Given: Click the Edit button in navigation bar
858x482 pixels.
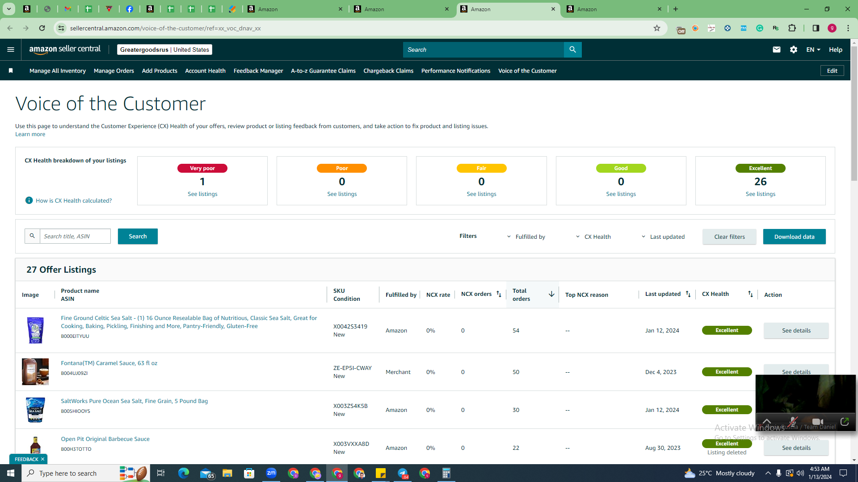Looking at the screenshot, I should tap(832, 71).
